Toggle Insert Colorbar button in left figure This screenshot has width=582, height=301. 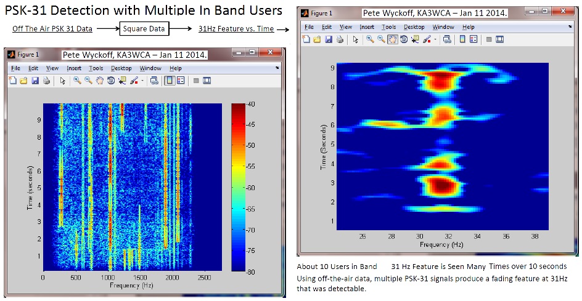[x=169, y=80]
